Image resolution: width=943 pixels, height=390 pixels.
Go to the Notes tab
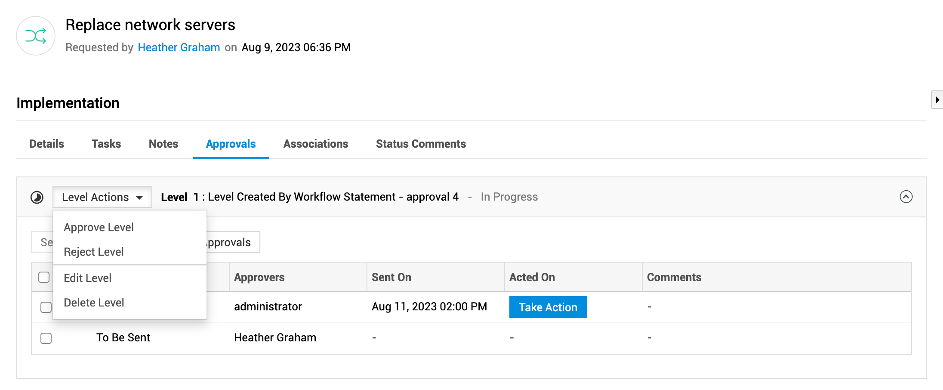pos(163,144)
